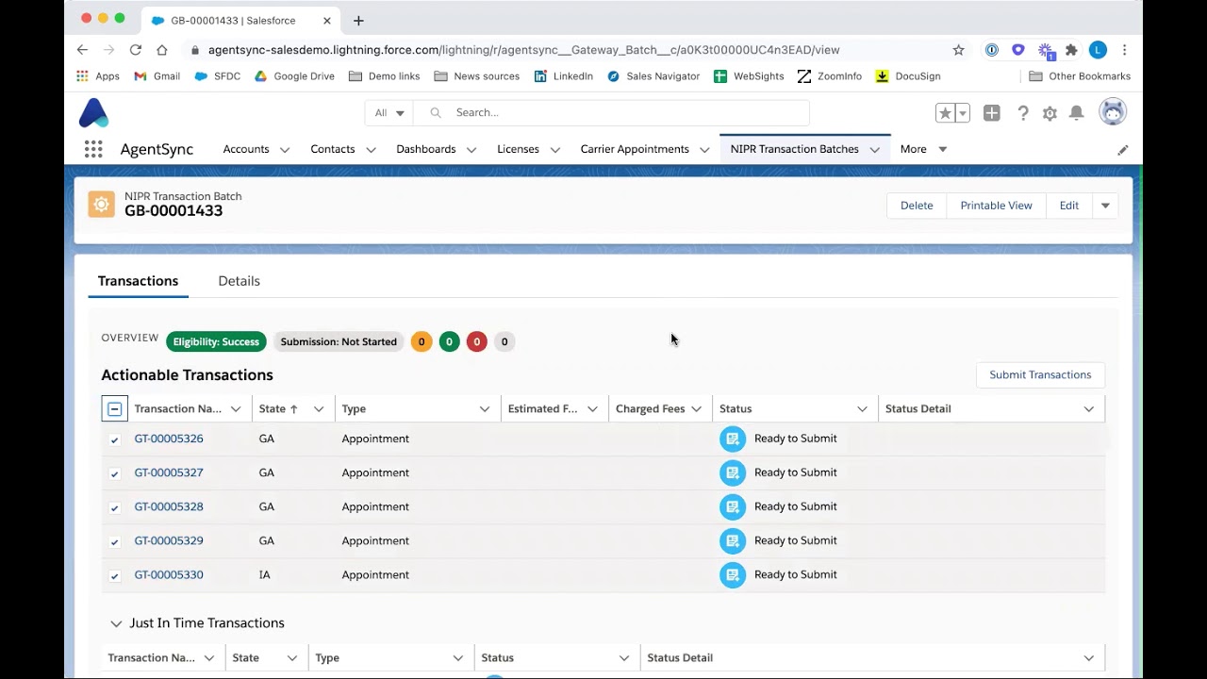Click the NIPR Transaction Batch record icon
1207x679 pixels.
coord(101,204)
